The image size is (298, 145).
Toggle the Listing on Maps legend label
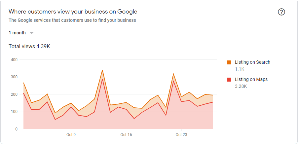point(251,79)
